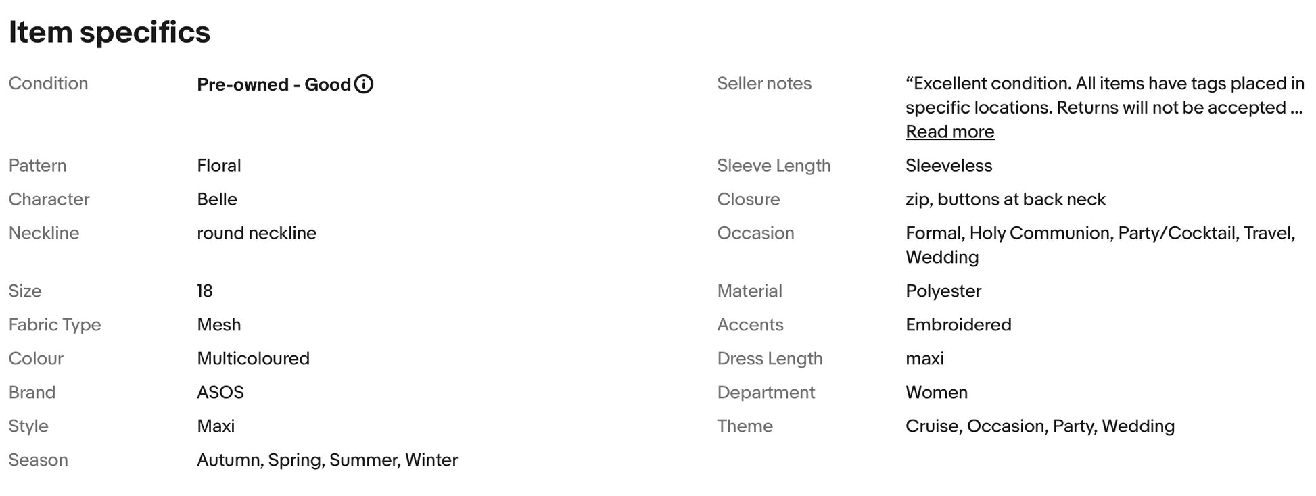Click the Women department value
1316x496 pixels.
[937, 392]
